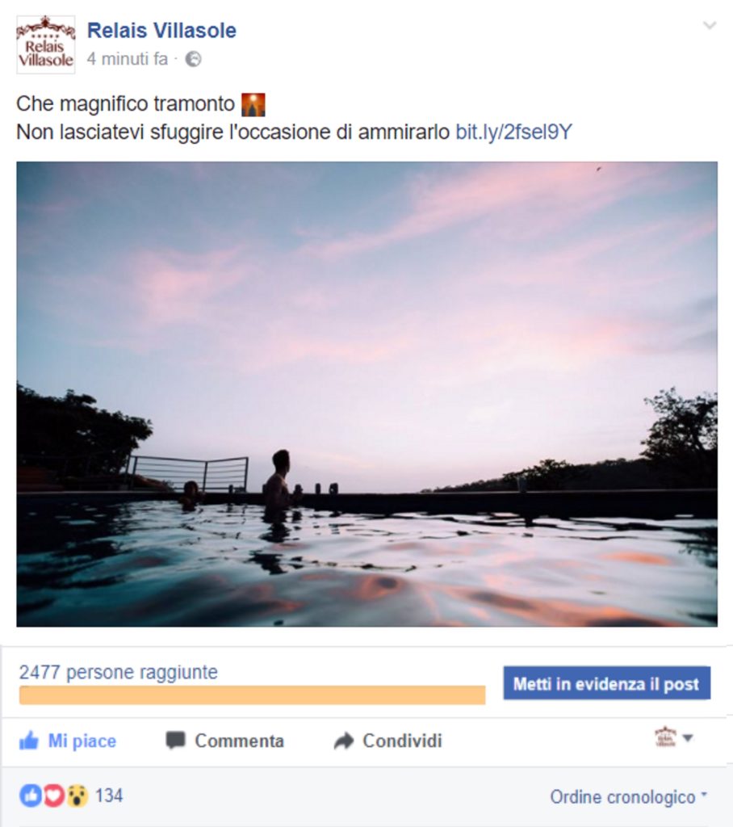Click '2477 persone raggiunte' reach text
733x827 pixels.
pyautogui.click(x=118, y=673)
